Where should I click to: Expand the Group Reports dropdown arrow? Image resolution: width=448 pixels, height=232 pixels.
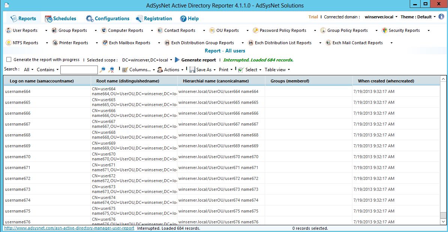coord(96,31)
